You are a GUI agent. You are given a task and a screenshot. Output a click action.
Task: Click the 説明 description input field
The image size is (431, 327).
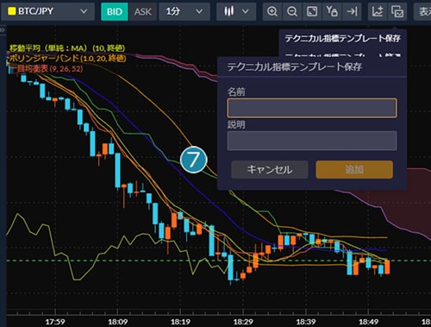click(x=312, y=141)
